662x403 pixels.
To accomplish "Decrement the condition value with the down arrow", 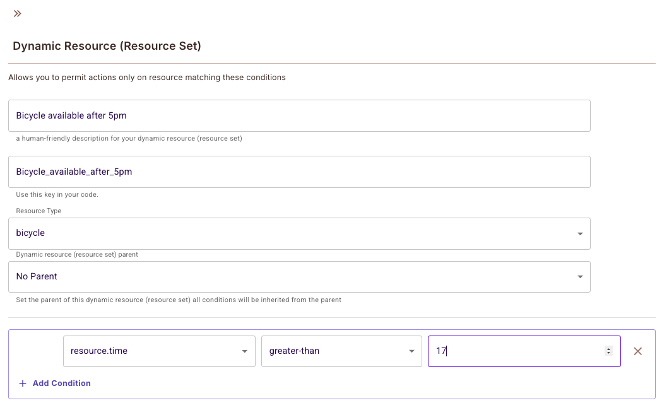I will [x=607, y=354].
